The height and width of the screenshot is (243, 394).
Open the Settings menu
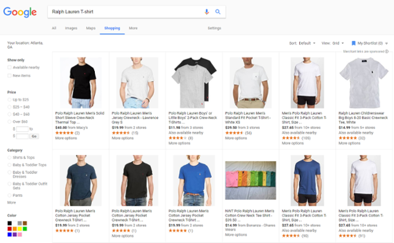coord(214,28)
